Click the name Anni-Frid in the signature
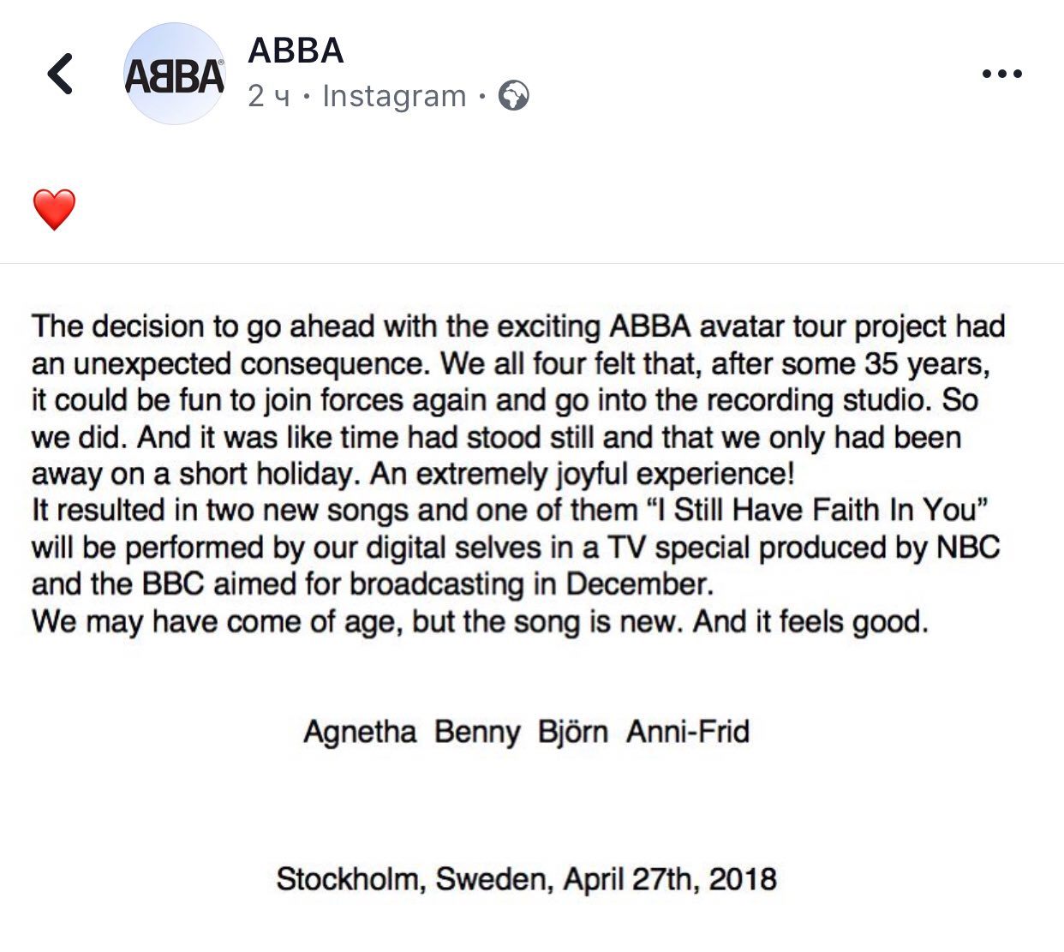This screenshot has height=952, width=1064. point(688,732)
